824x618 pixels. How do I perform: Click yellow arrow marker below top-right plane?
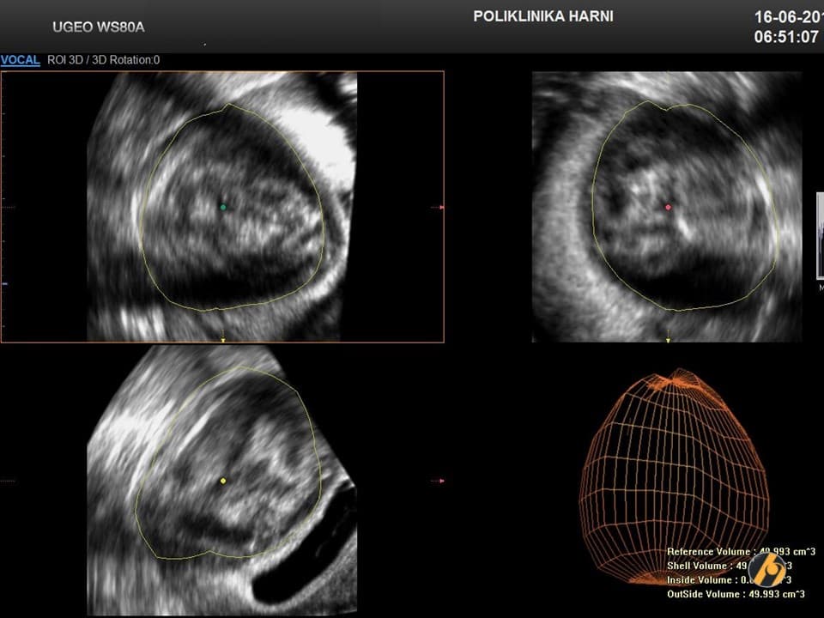(668, 339)
